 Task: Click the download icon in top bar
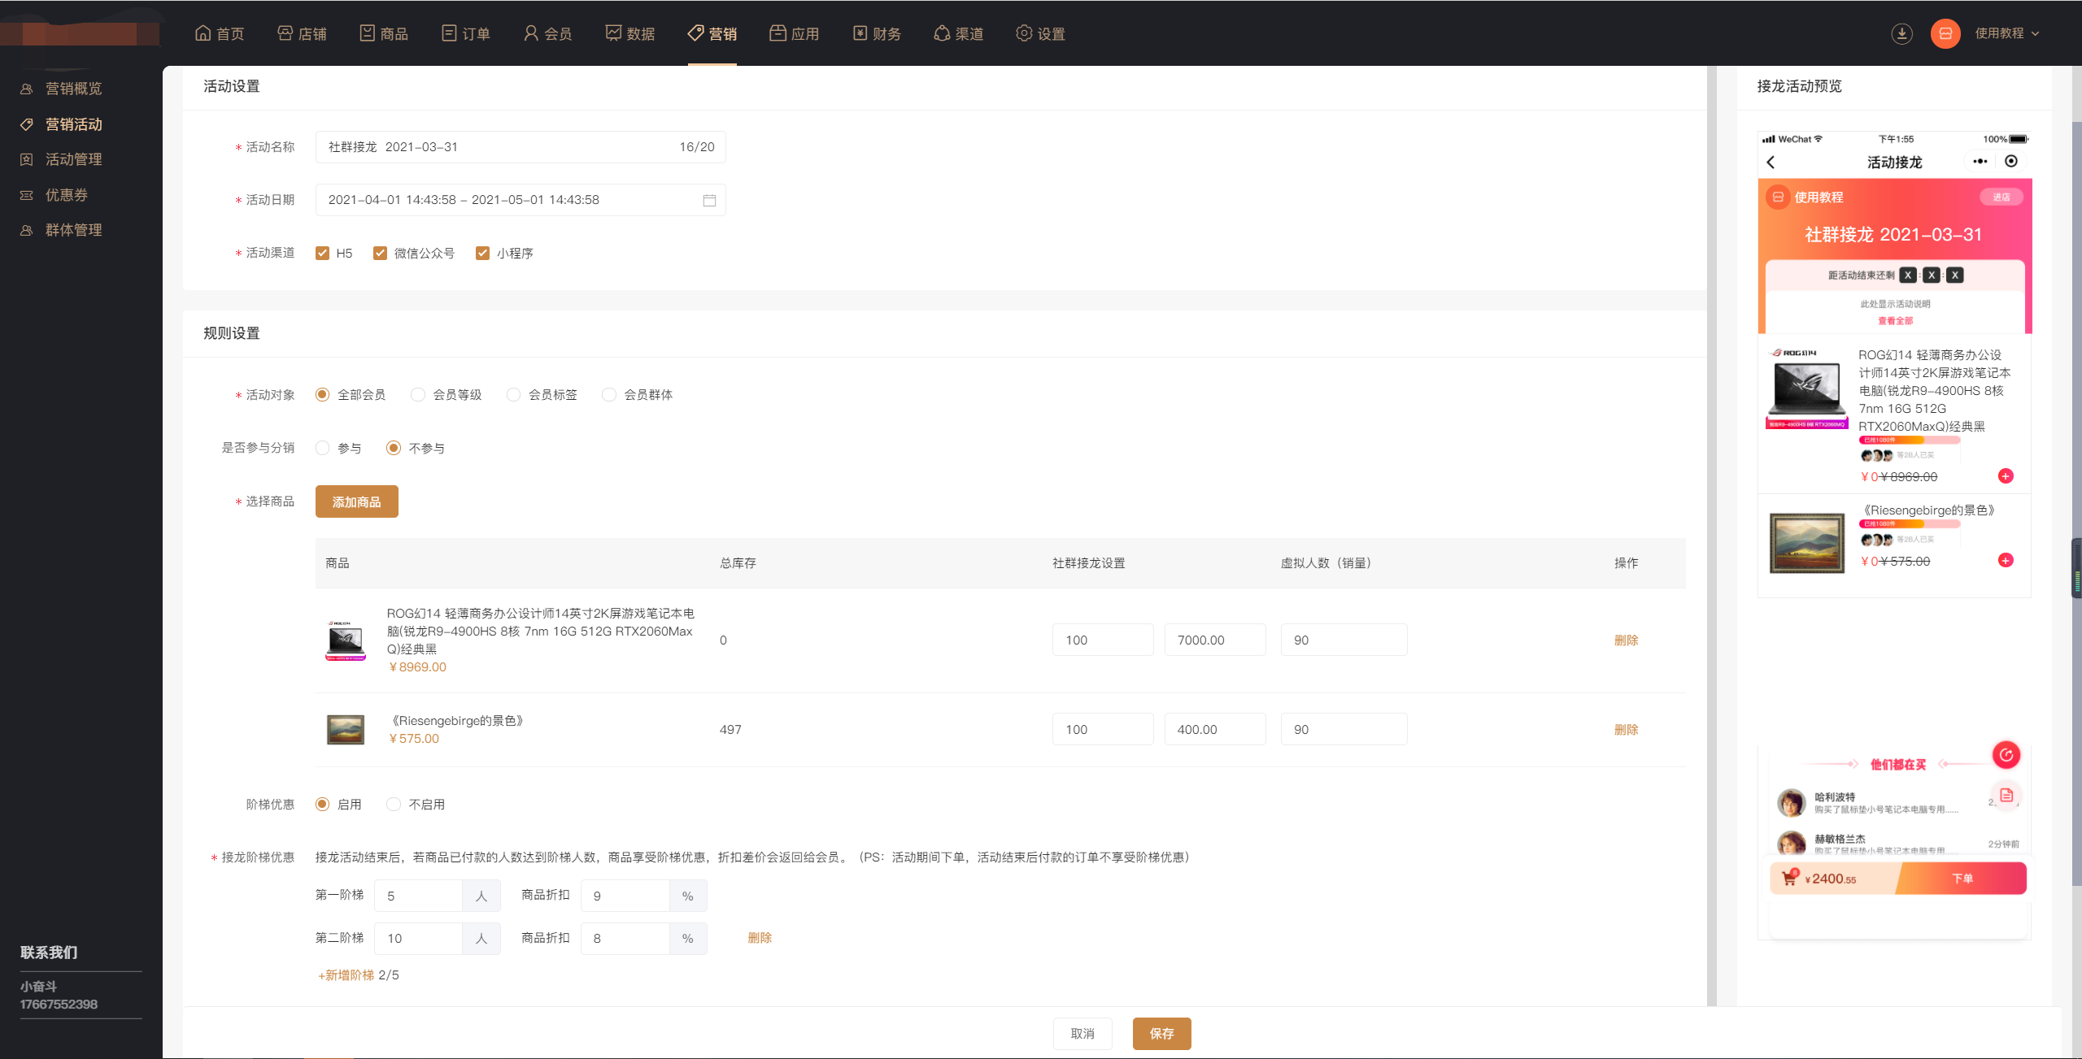tap(1901, 33)
